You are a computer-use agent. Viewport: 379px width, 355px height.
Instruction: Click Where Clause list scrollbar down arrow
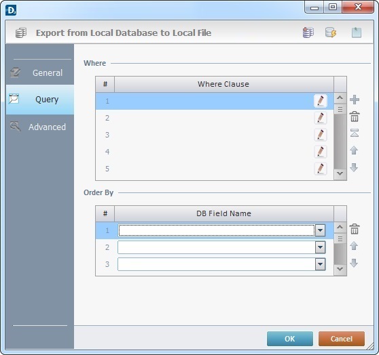[340, 173]
